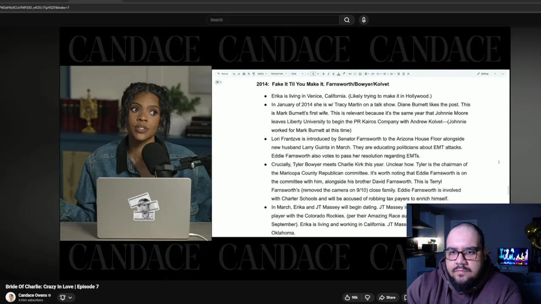The image size is (541, 304).
Task: Click the increase indent icon
Action: tap(403, 74)
